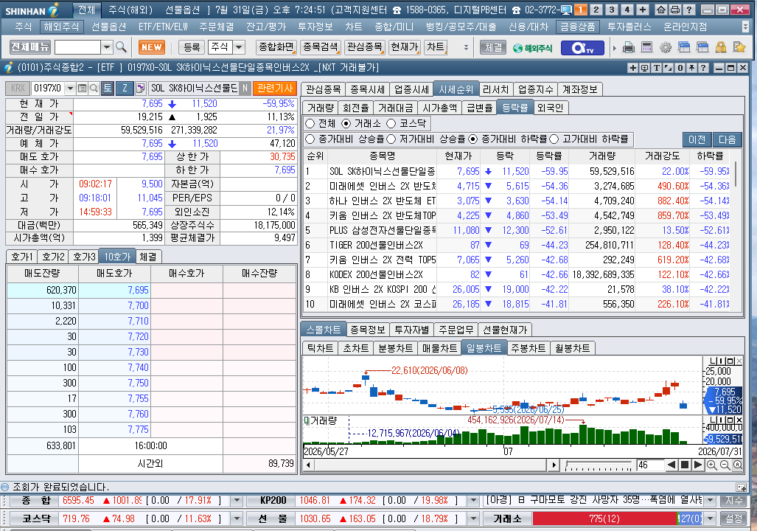Click the 설정 button at bottom right
This screenshot has width=757, height=531.
tap(733, 519)
